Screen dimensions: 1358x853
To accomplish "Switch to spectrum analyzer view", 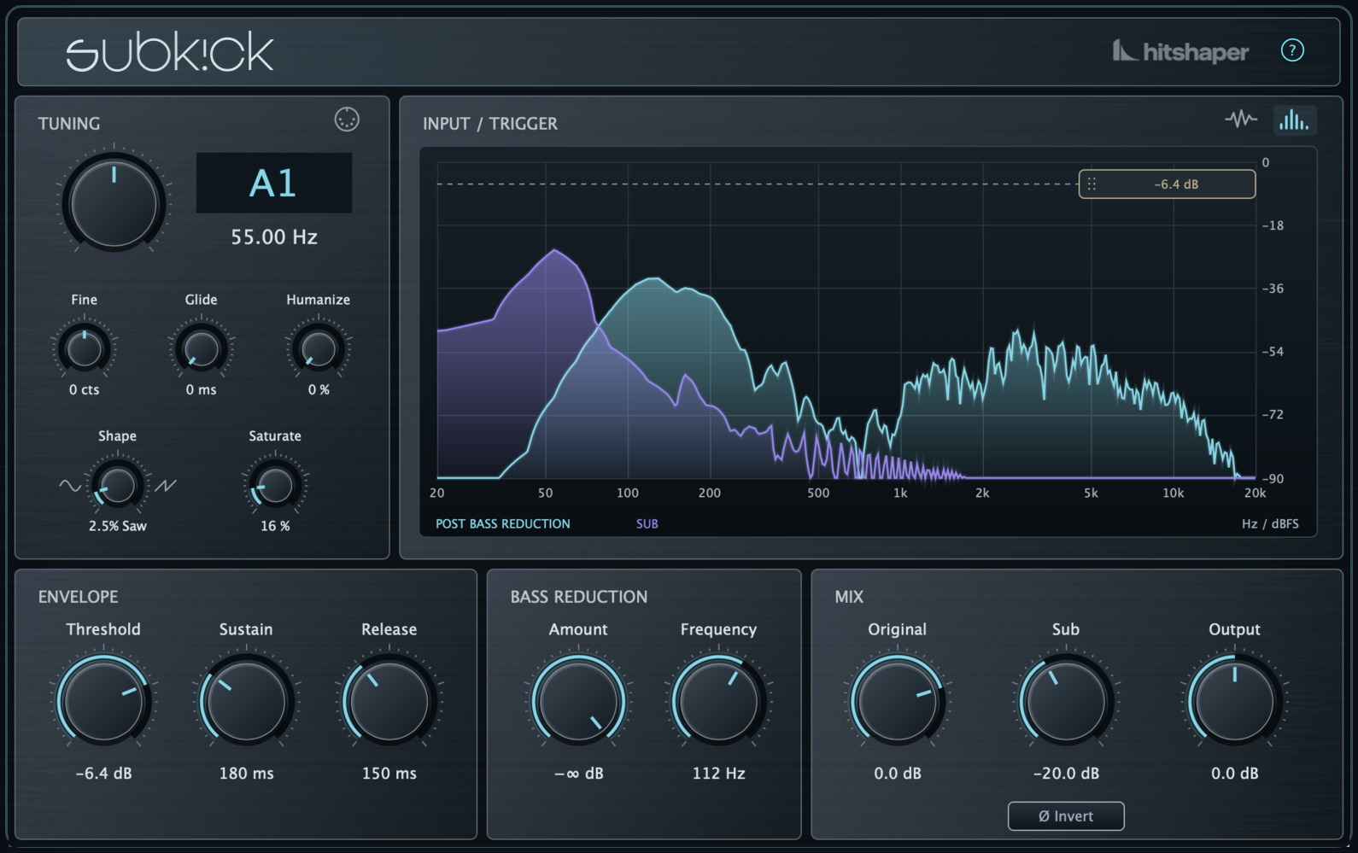I will tap(1294, 120).
